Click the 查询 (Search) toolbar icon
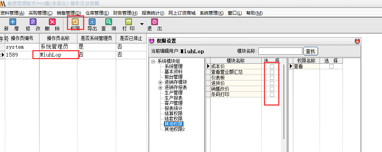 pos(108,22)
